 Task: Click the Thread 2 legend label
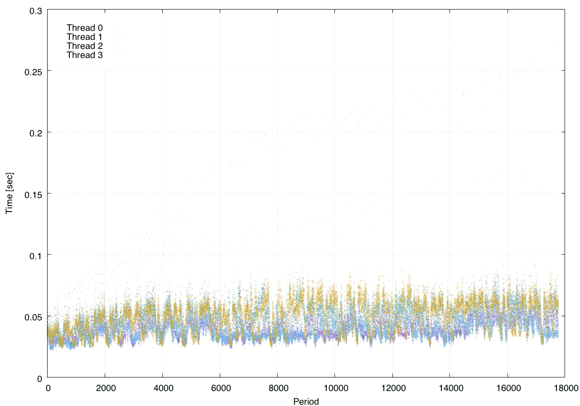click(85, 46)
